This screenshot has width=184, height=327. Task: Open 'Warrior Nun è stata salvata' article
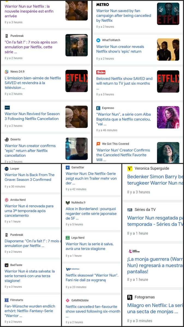pyautogui.click(x=30, y=276)
